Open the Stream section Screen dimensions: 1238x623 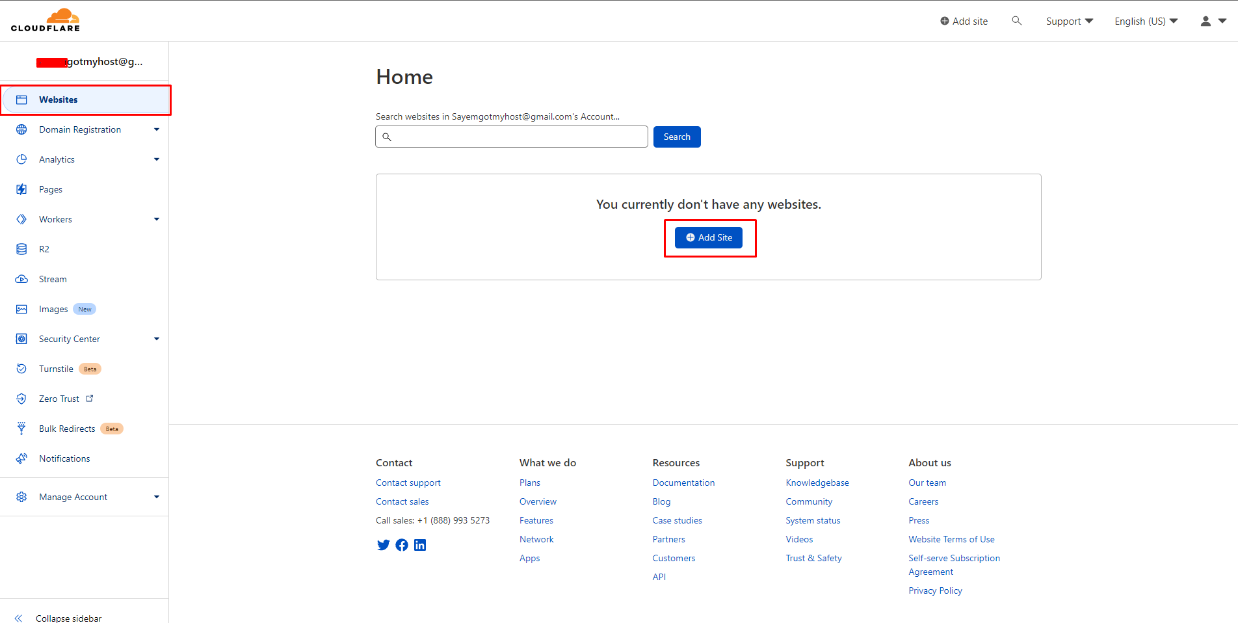click(x=53, y=279)
